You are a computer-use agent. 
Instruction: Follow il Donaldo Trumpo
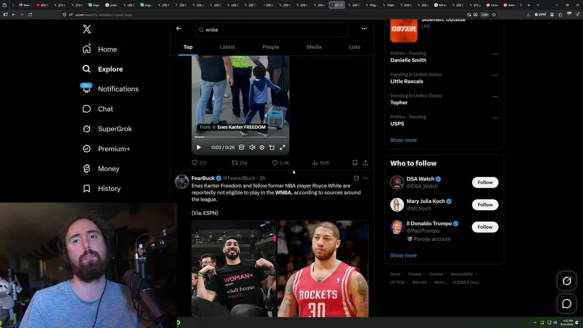tap(485, 227)
